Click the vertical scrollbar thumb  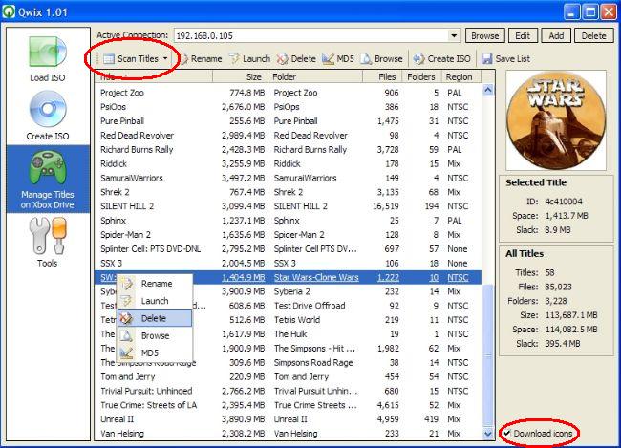[x=488, y=355]
